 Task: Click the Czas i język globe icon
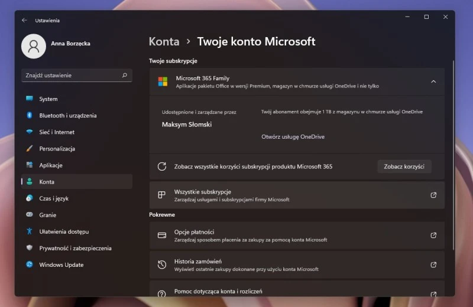click(x=29, y=198)
